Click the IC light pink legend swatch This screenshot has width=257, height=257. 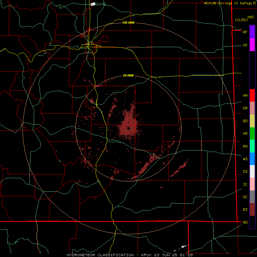tap(252, 184)
